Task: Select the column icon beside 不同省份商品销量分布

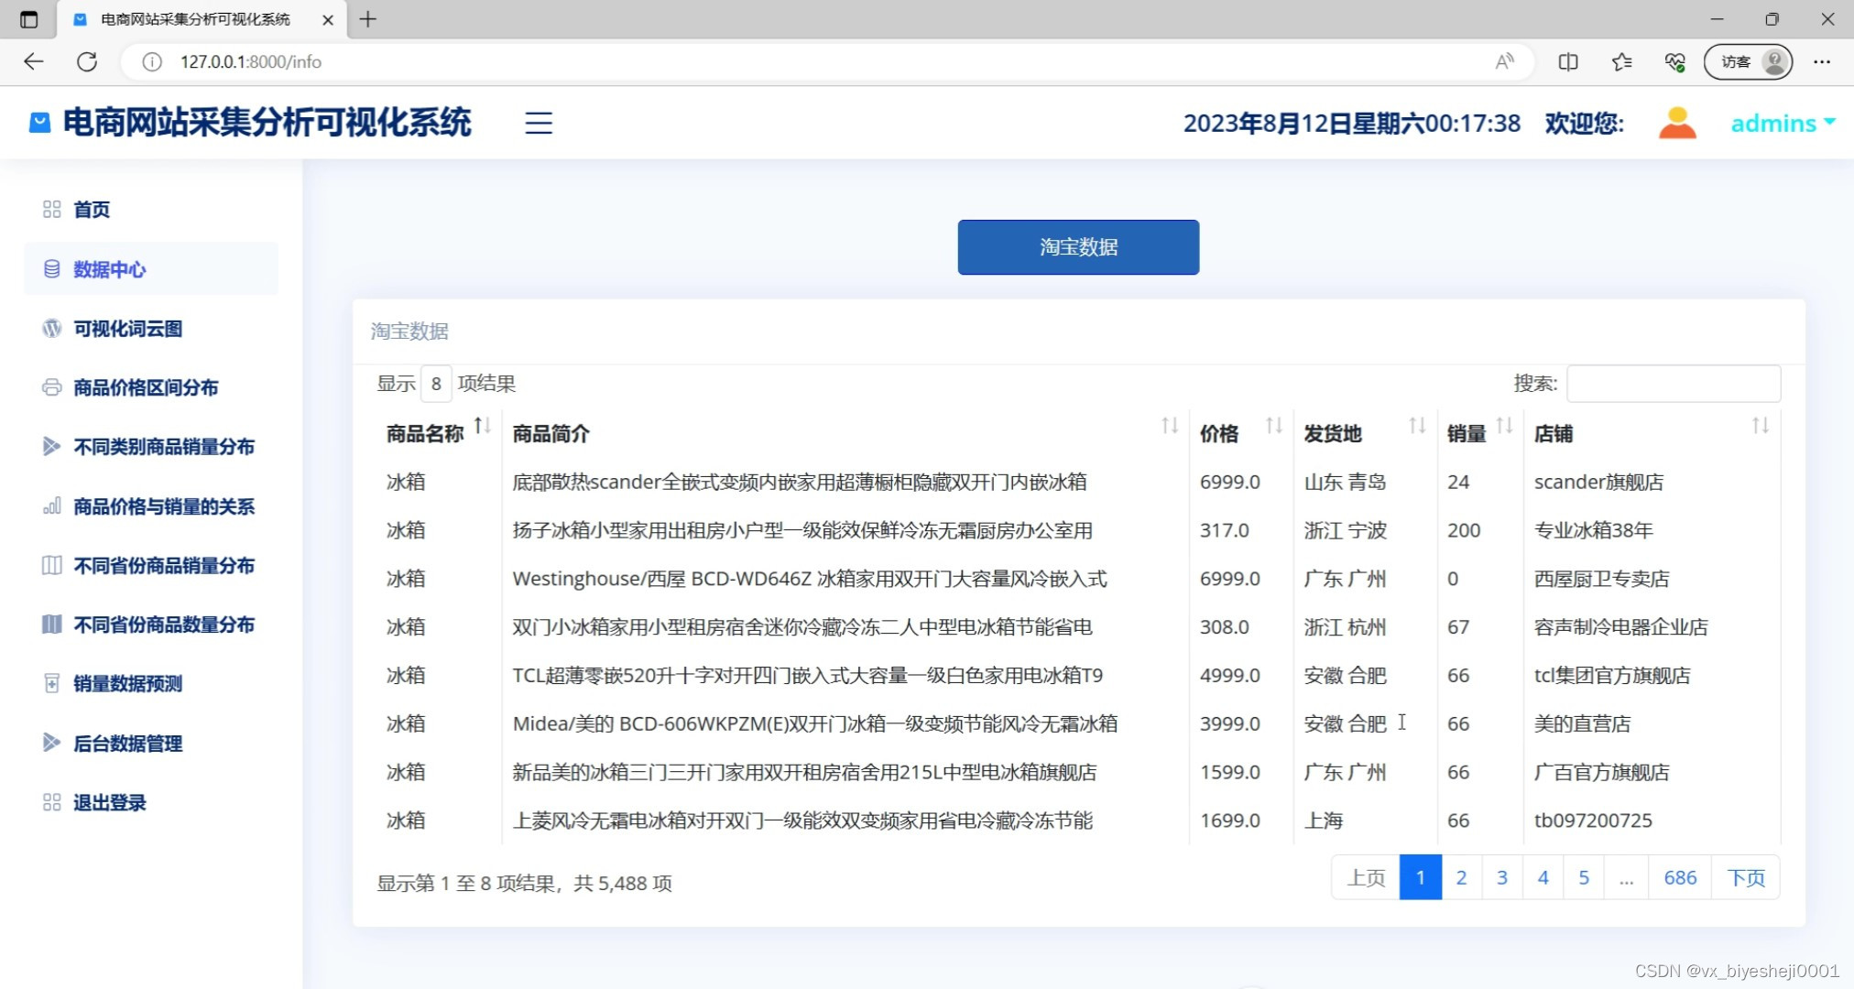Action: (x=52, y=565)
